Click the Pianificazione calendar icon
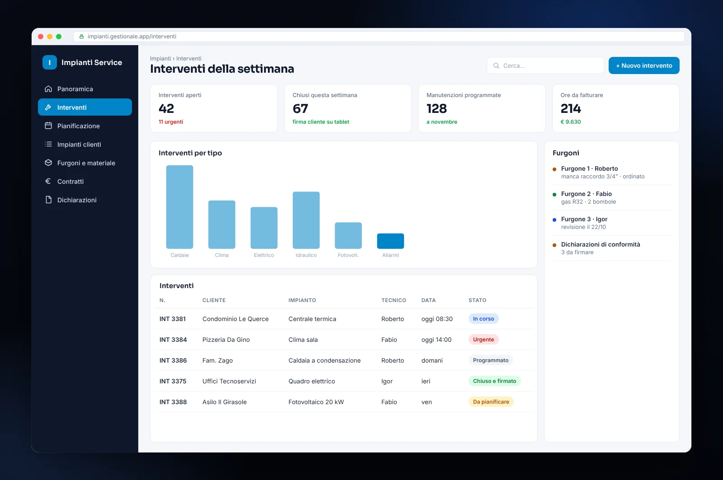This screenshot has width=723, height=480. click(x=48, y=126)
